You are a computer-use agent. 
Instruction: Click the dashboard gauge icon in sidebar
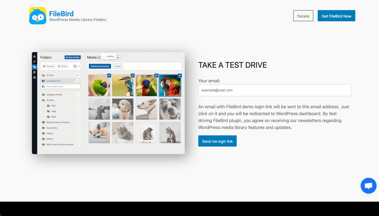(x=34, y=57)
